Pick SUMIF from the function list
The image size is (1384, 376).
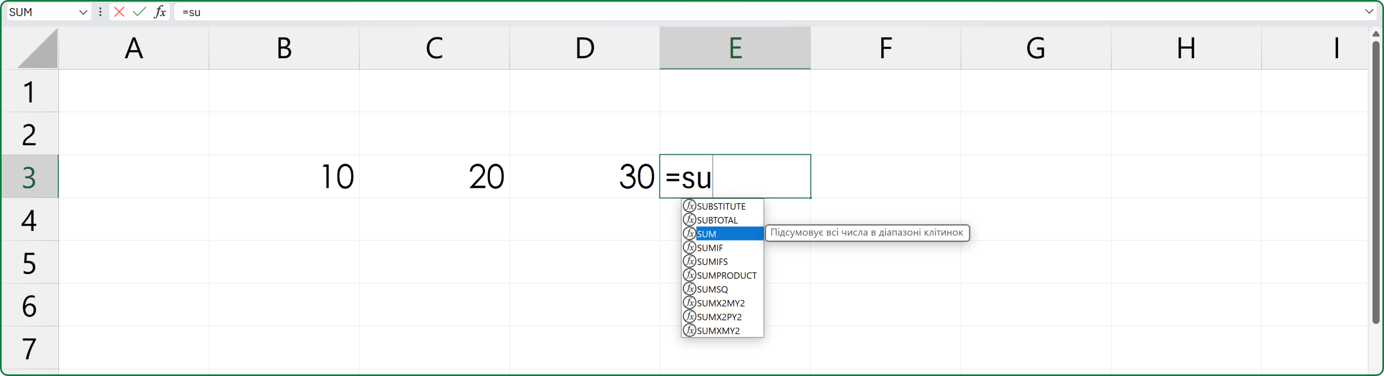(x=710, y=248)
